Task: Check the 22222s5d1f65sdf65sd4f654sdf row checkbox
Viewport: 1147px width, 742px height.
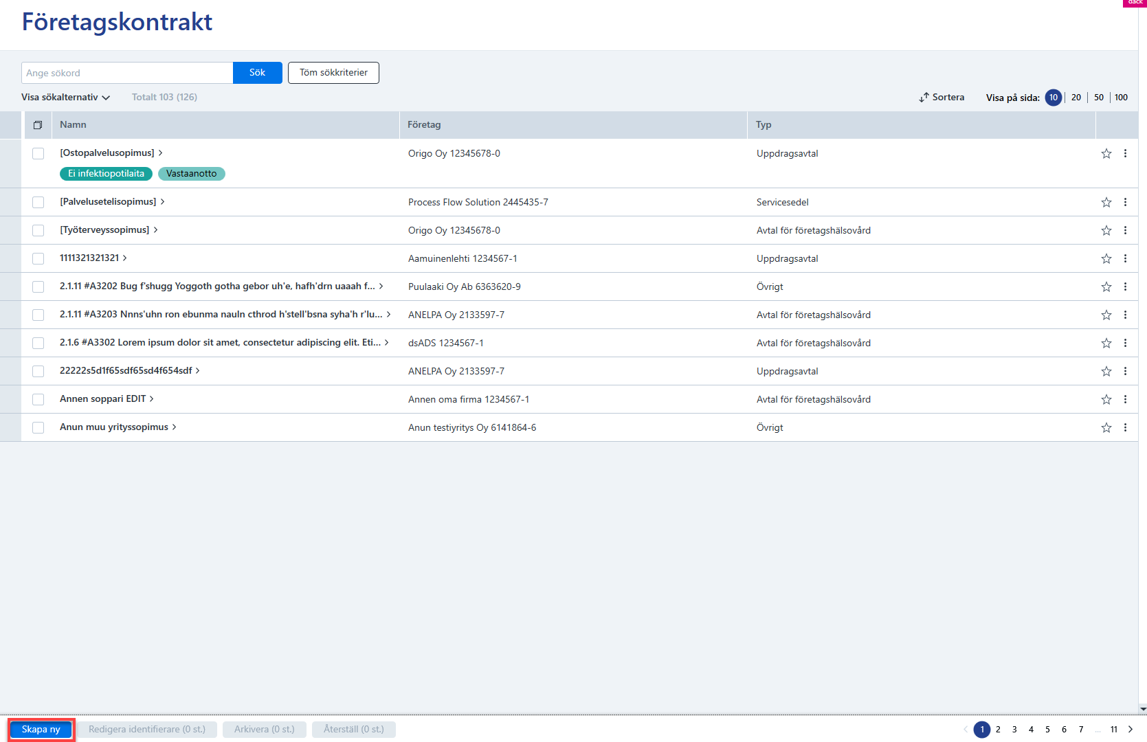Action: coord(38,372)
